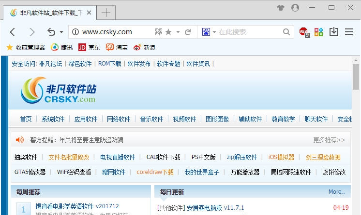This screenshot has height=215, width=361.
Task: Click the 我的世界盒子 link
Action: click(202, 172)
